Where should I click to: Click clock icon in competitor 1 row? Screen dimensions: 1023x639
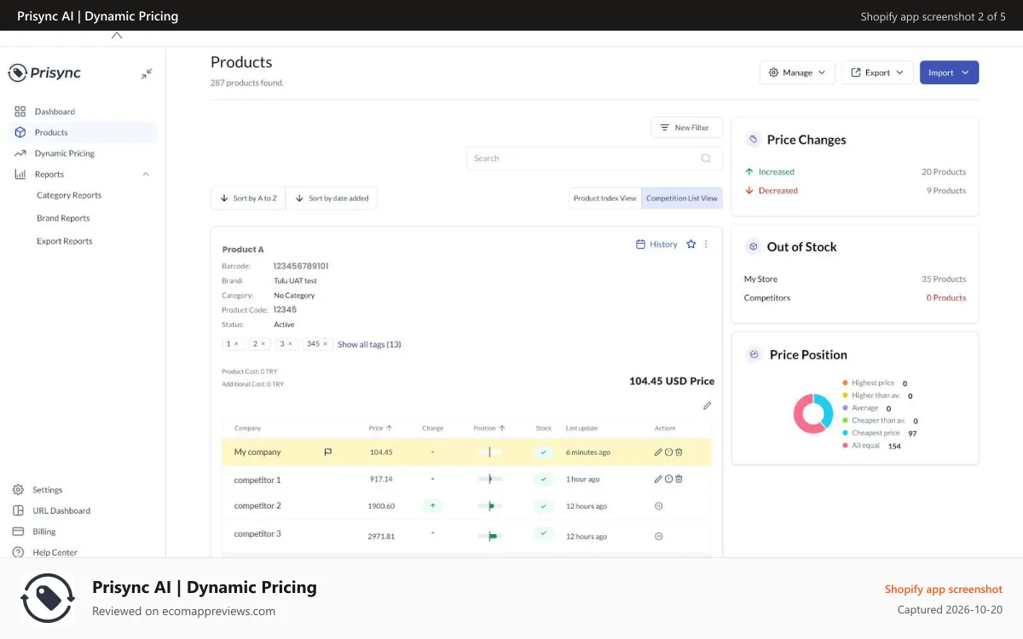(x=668, y=479)
